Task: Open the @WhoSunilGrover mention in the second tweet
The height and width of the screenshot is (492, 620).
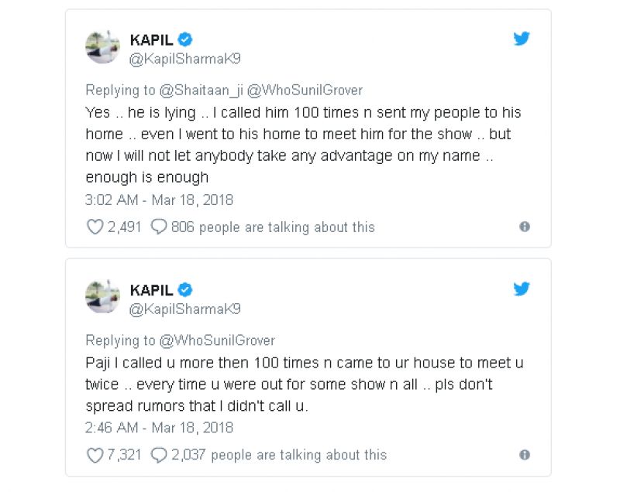Action: [x=220, y=340]
